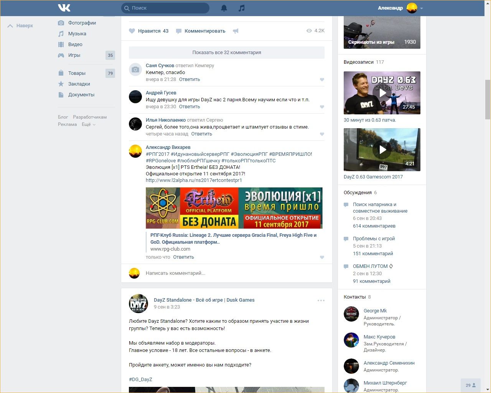Open Поиск напарника discussion
This screenshot has height=393, width=491.
[380, 208]
